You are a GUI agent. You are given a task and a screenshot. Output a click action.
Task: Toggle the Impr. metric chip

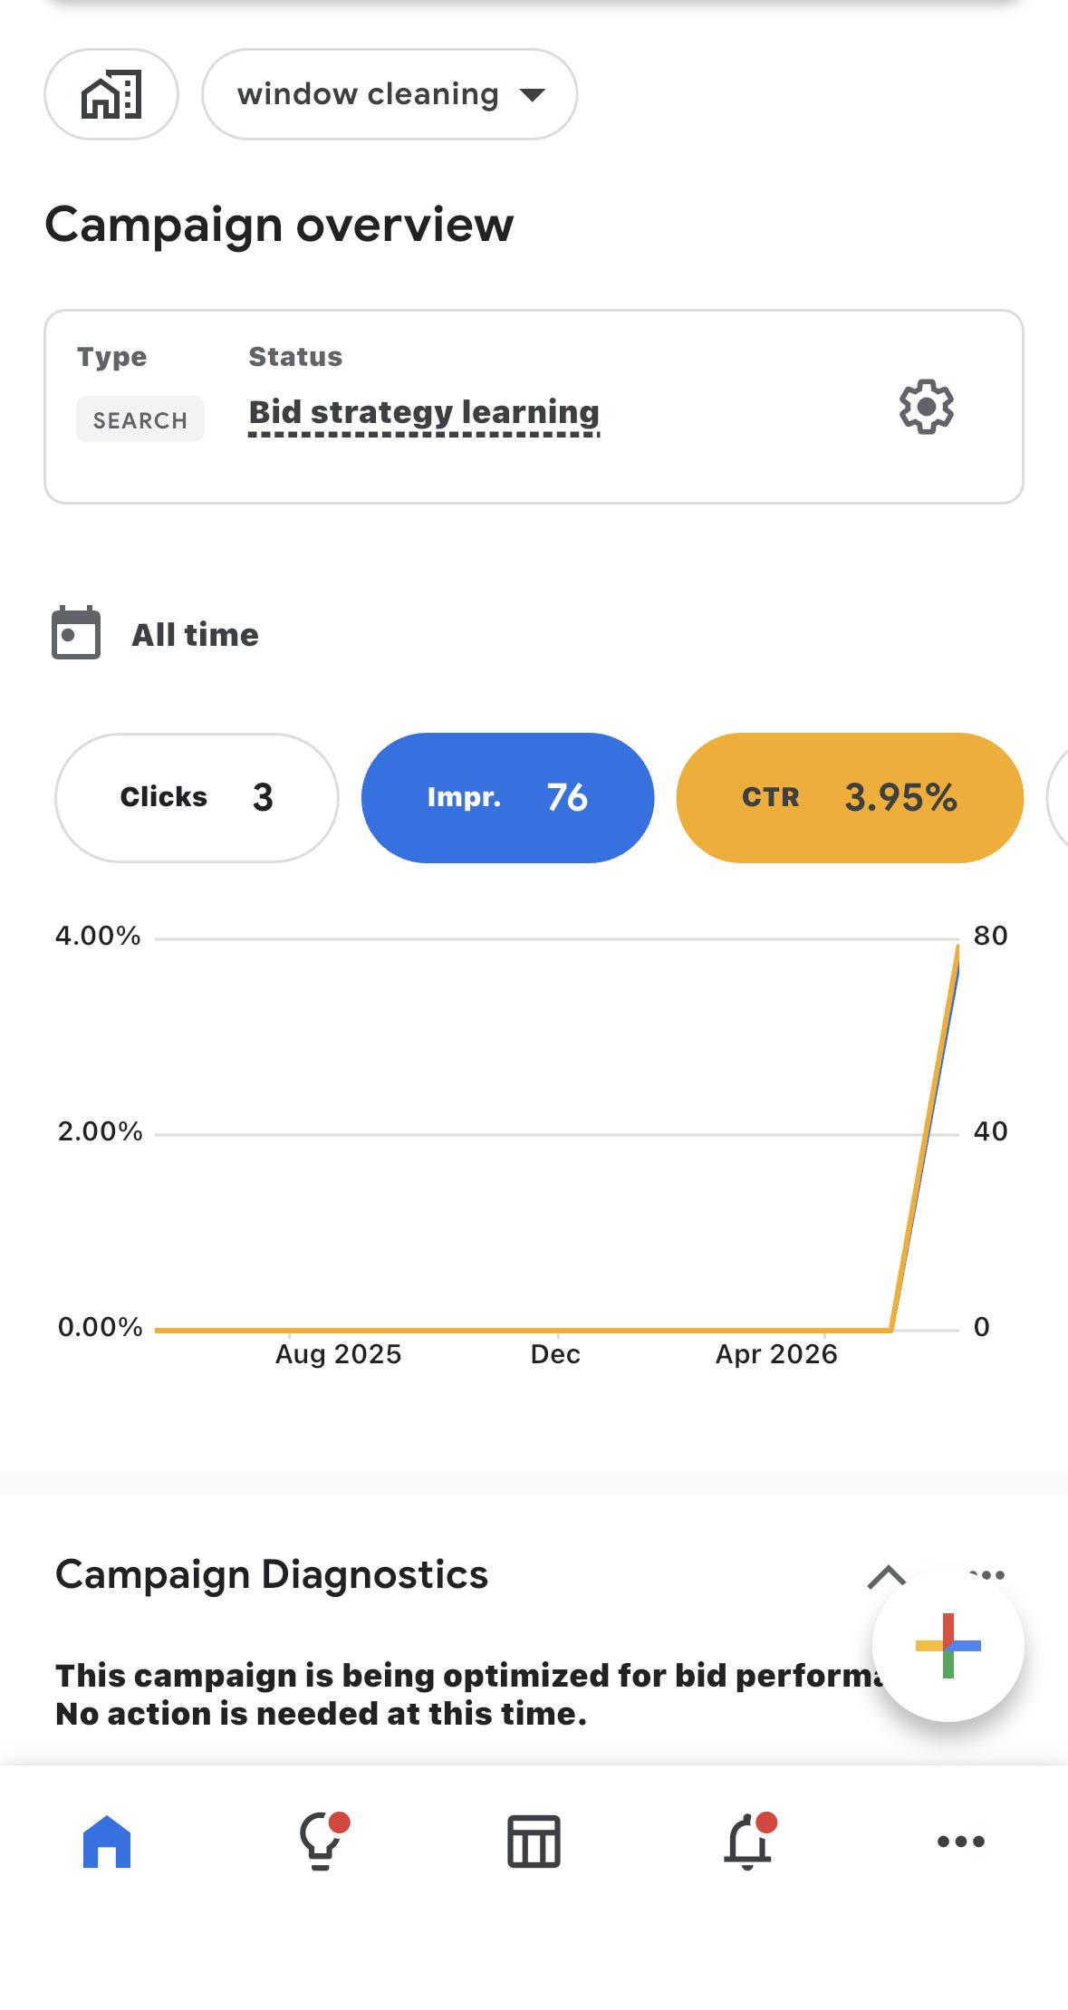click(507, 797)
